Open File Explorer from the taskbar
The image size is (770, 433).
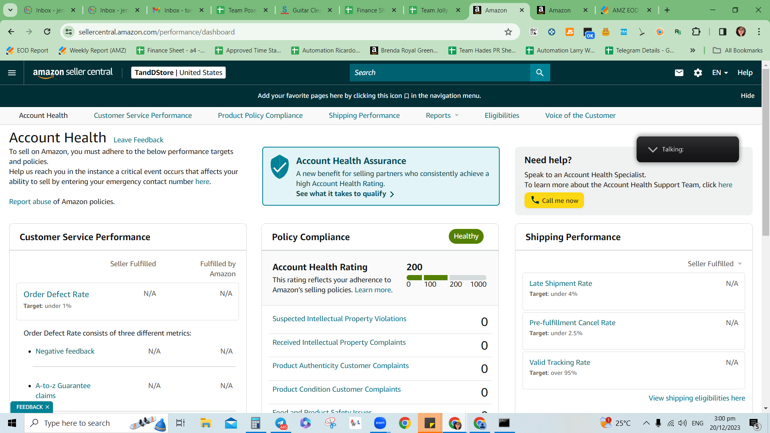[x=206, y=423]
